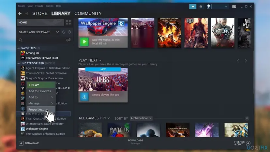The width and height of the screenshot is (270, 152).
Task: Switch to Big Picture mode icon
Action: (x=234, y=7)
